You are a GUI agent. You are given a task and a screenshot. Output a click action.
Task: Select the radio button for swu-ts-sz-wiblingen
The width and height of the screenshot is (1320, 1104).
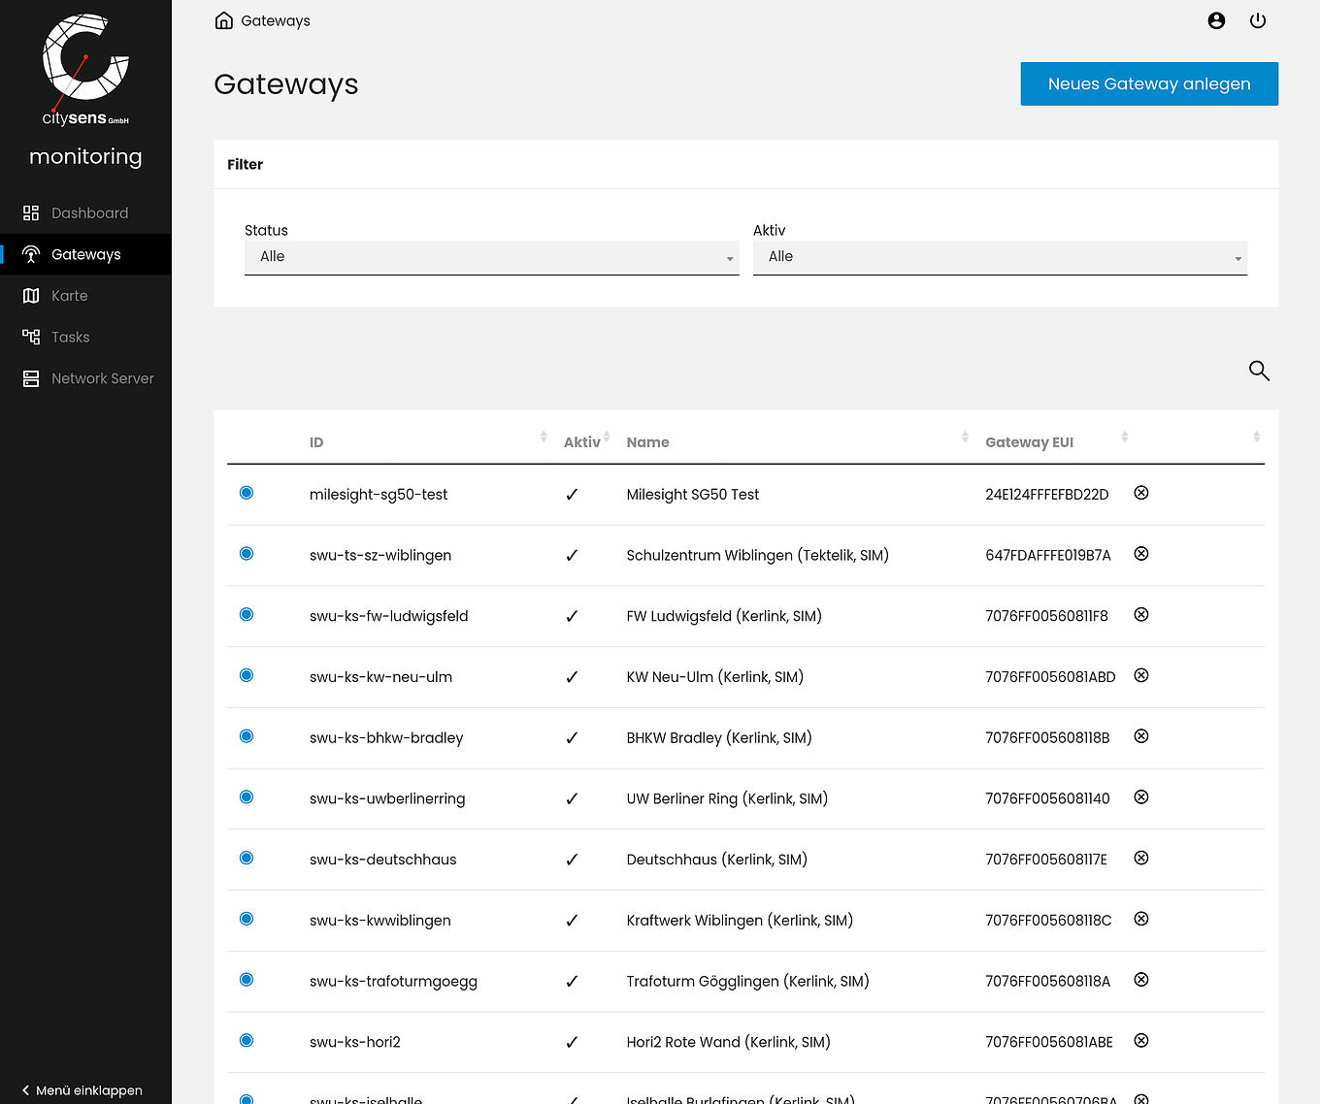coord(246,553)
